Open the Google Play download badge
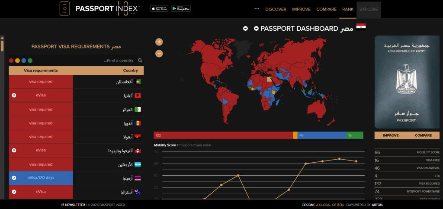 coord(181,9)
